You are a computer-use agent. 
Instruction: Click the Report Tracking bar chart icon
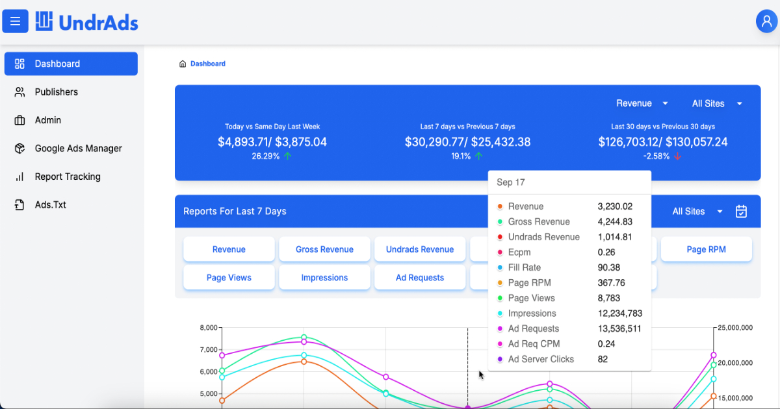(x=19, y=177)
